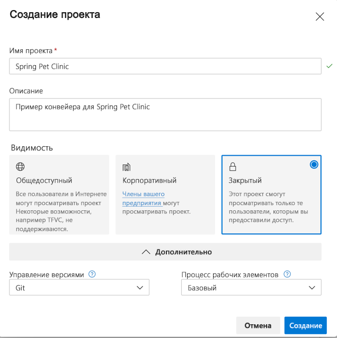Click the help icon next to Управление версиями
337x338 pixels.
(x=92, y=274)
